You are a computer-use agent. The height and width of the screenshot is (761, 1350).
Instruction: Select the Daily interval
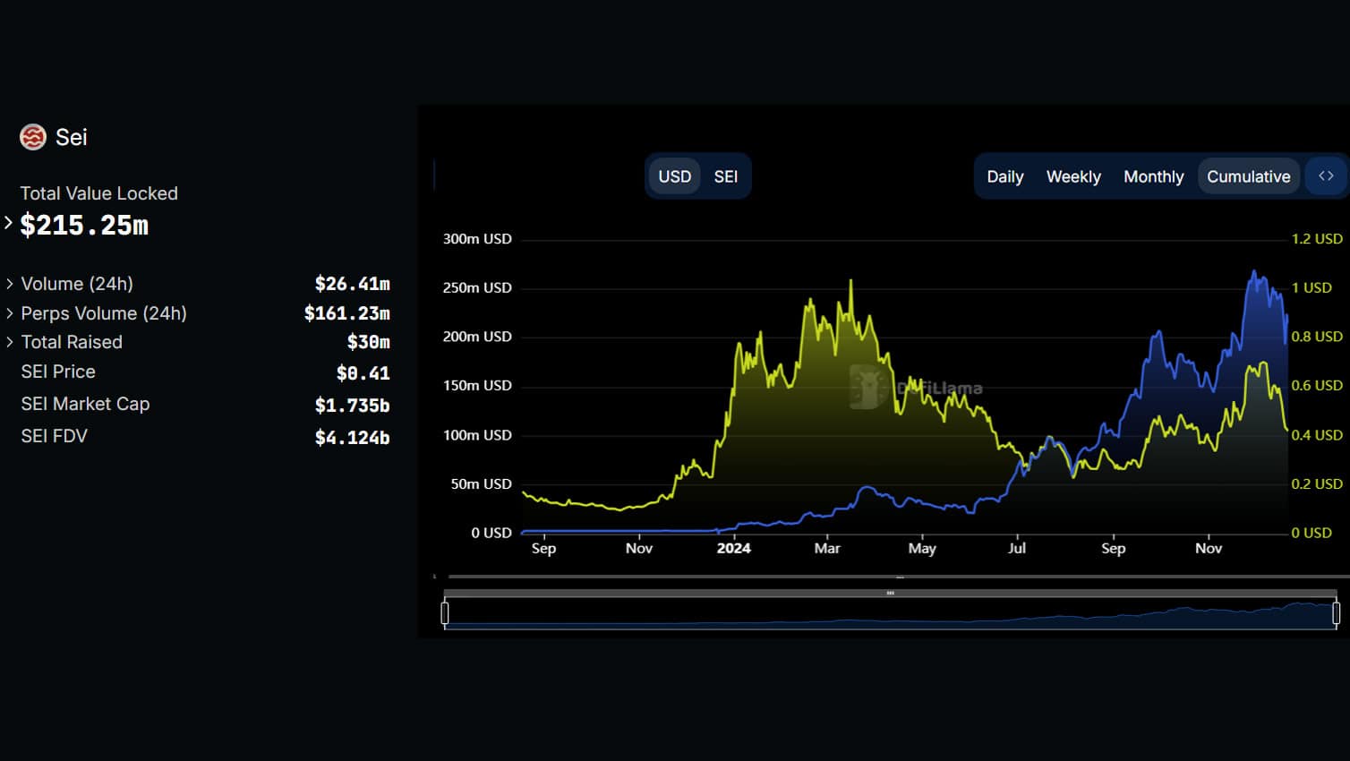click(1004, 176)
